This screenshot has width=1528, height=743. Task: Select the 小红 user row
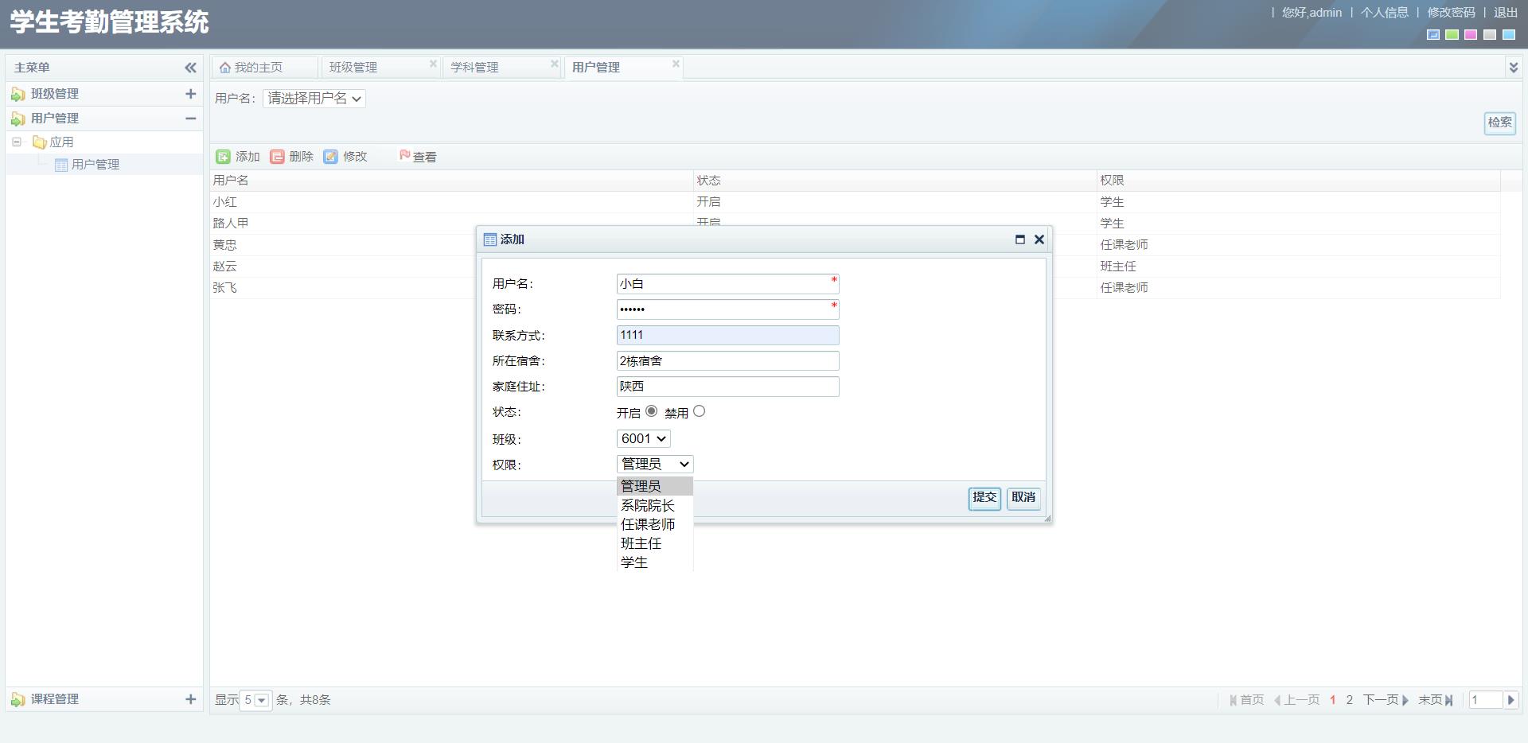coord(856,202)
